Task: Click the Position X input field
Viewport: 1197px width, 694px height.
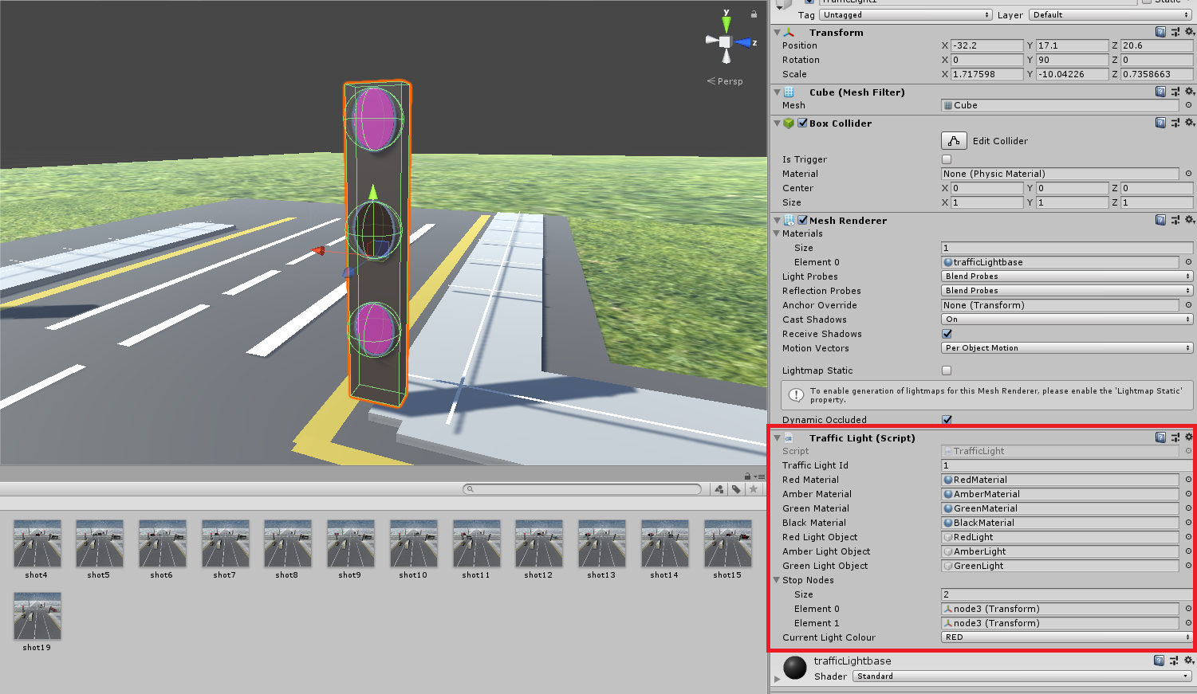Action: (986, 45)
